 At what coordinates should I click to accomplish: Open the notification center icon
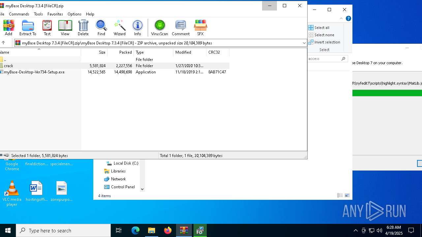411,230
